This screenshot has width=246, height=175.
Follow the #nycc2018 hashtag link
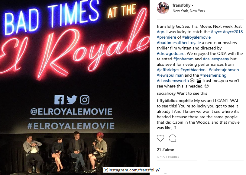point(233,32)
